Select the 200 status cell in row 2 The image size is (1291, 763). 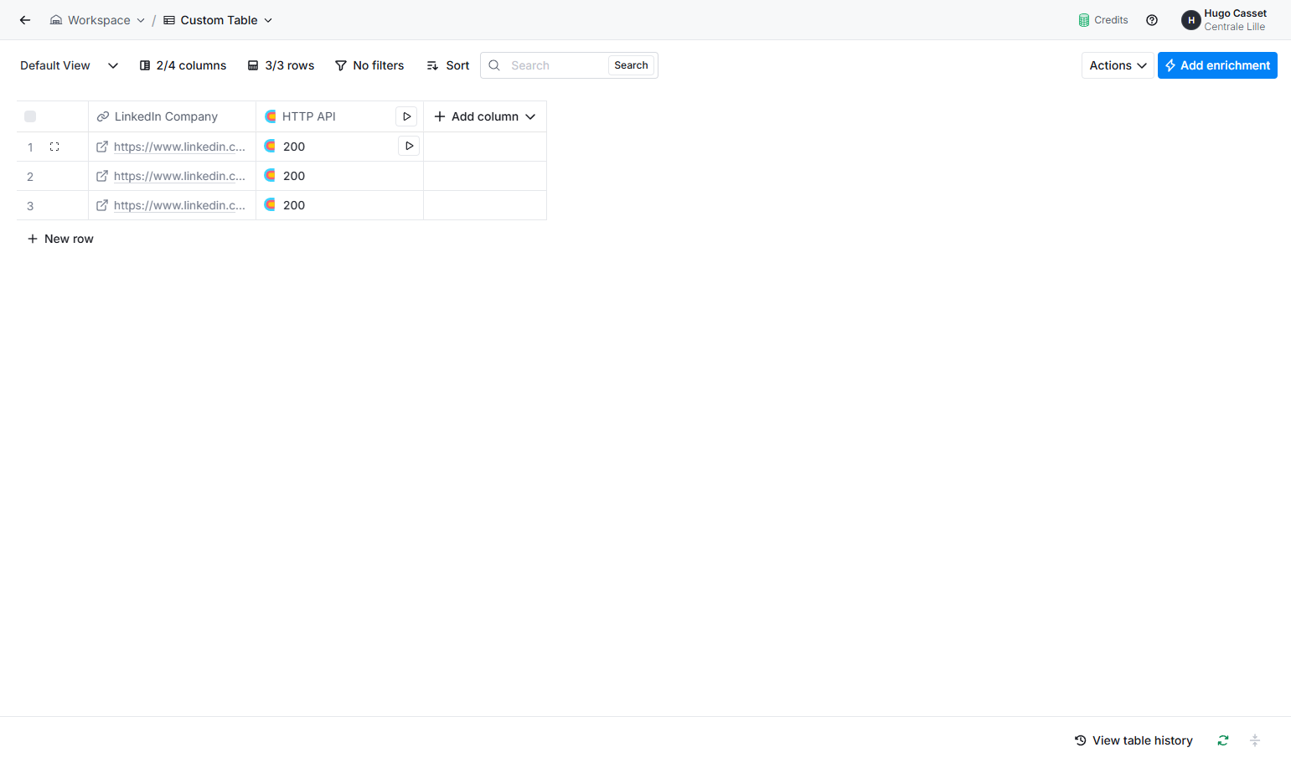click(339, 176)
